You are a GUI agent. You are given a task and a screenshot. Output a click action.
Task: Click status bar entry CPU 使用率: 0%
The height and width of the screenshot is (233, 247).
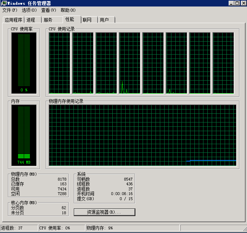coord(62,228)
